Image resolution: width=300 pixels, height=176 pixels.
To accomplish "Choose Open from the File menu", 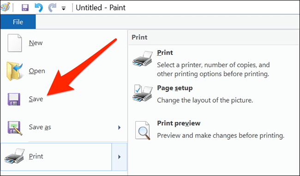I will (37, 71).
